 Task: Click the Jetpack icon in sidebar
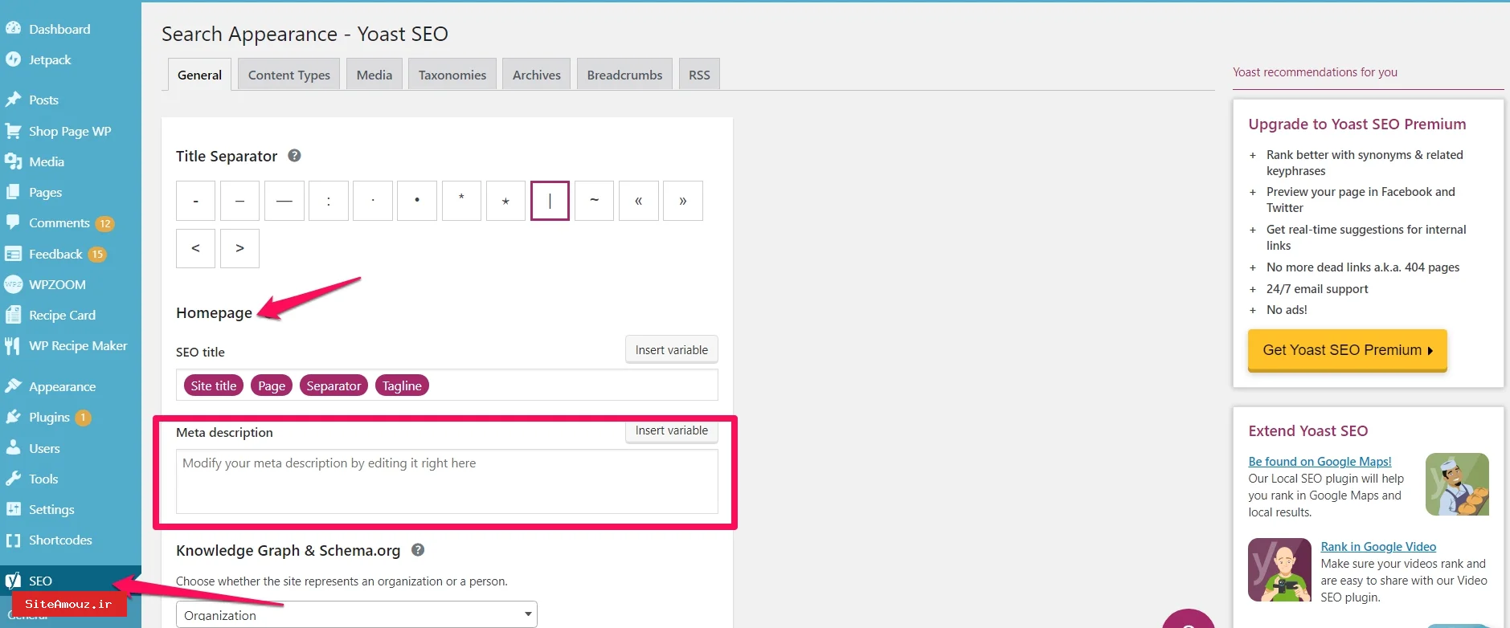pyautogui.click(x=13, y=59)
